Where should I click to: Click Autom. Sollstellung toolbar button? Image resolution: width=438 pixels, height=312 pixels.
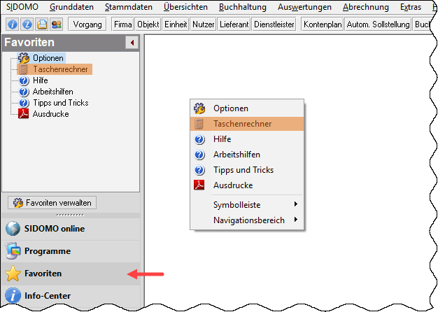(x=379, y=24)
